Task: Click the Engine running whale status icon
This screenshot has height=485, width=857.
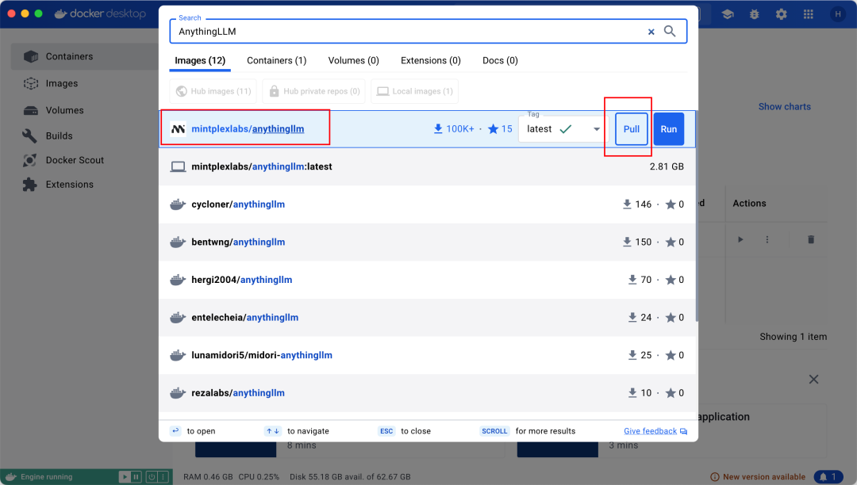Action: pyautogui.click(x=11, y=477)
